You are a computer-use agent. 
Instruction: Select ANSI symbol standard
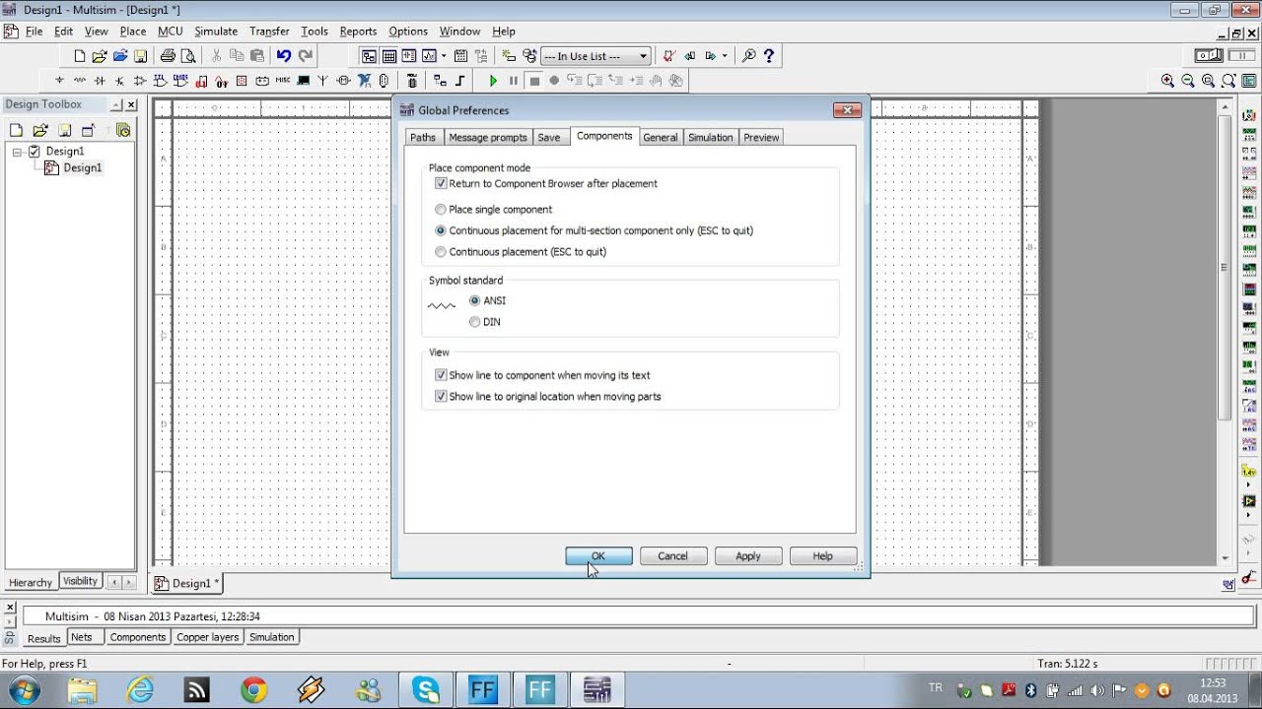475,300
